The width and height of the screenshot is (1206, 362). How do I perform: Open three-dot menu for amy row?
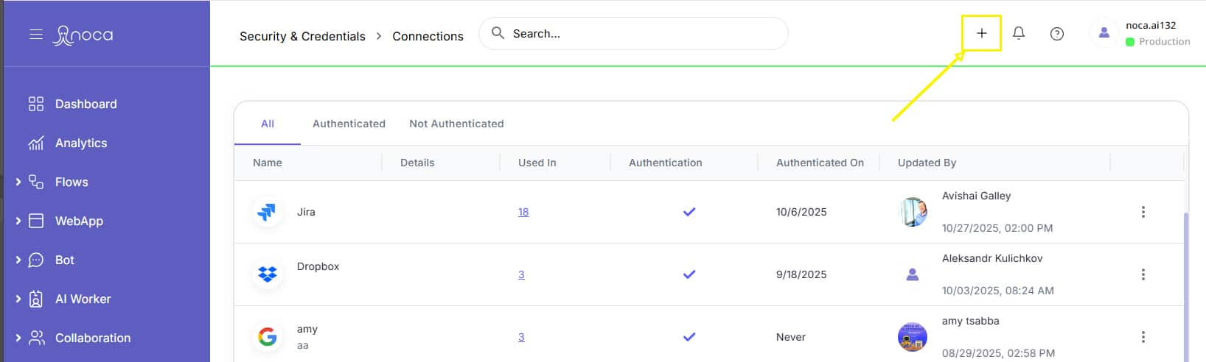[x=1143, y=337]
